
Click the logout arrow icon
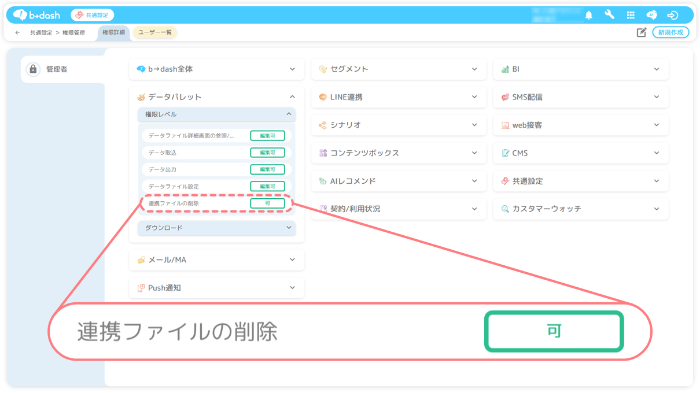pyautogui.click(x=672, y=16)
